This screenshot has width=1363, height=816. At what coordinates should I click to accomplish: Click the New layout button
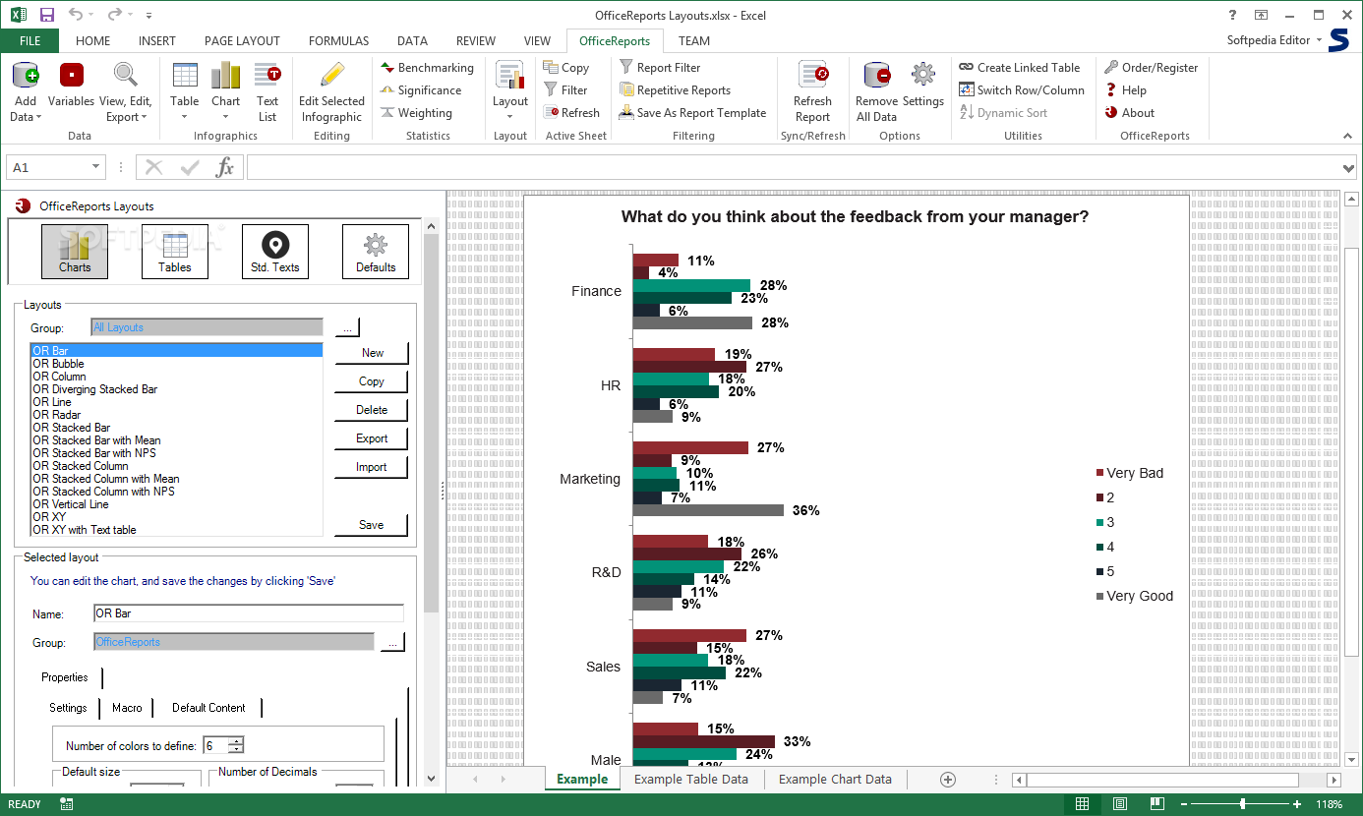(372, 353)
